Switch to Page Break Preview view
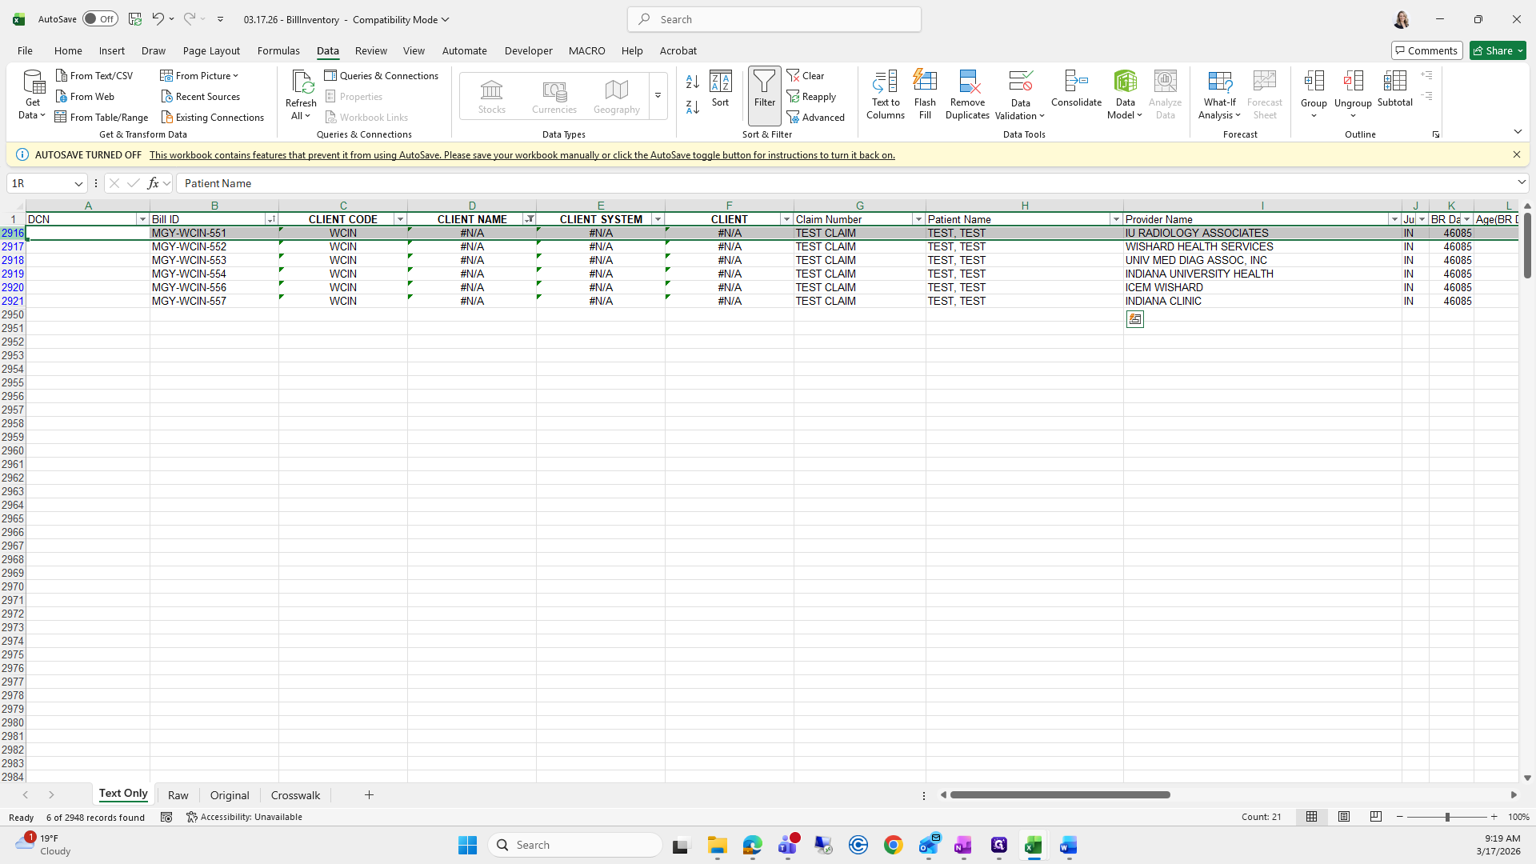This screenshot has height=864, width=1536. click(1375, 817)
